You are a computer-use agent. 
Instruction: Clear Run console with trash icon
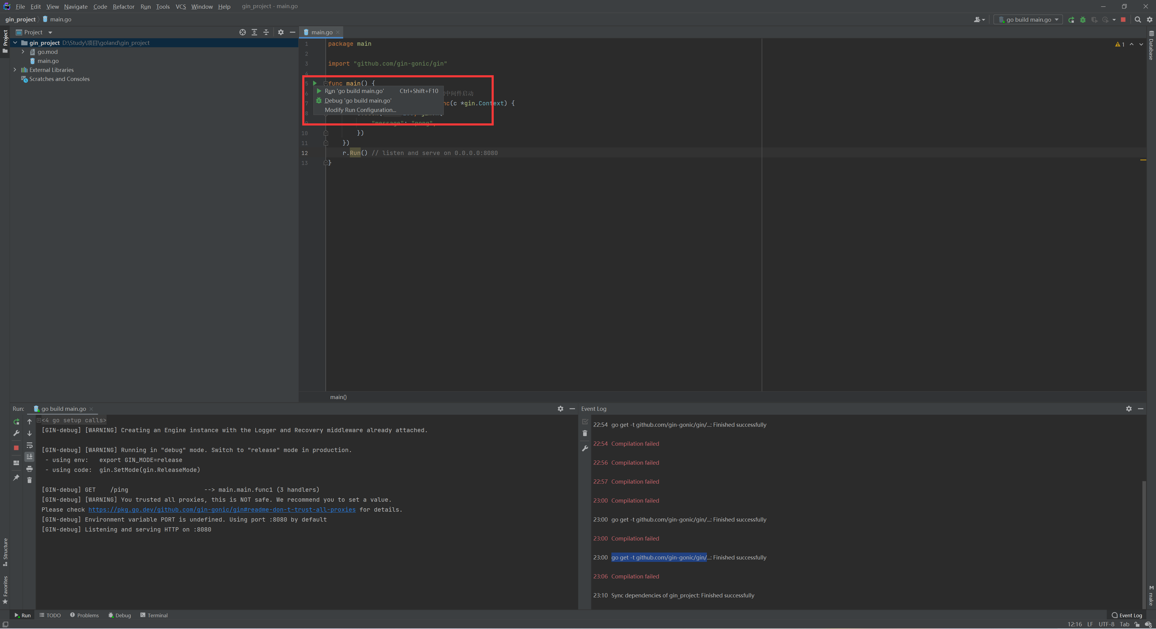[30, 481]
